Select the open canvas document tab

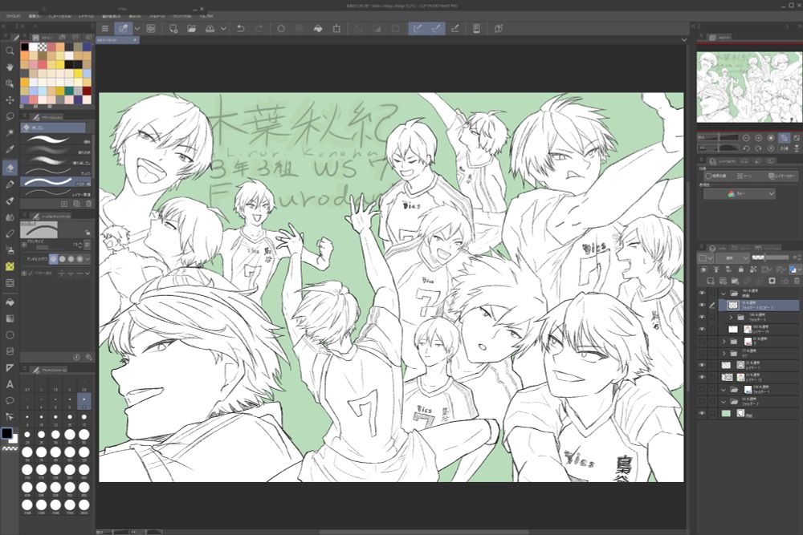point(117,39)
